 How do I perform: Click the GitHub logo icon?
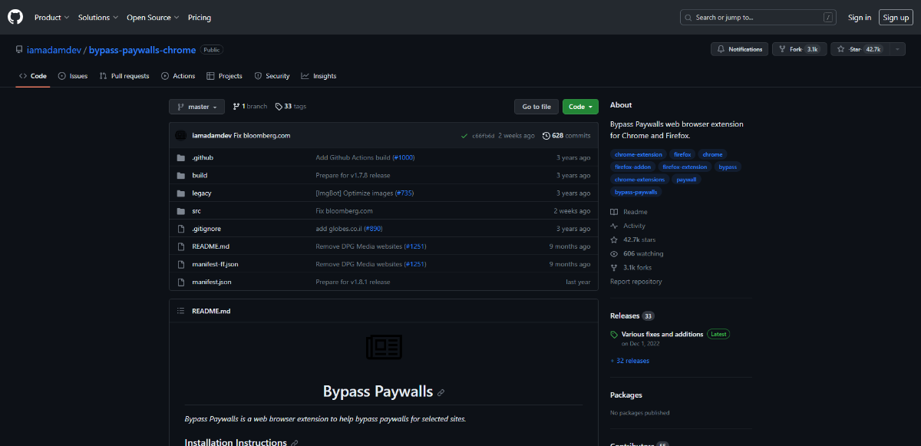coord(15,17)
